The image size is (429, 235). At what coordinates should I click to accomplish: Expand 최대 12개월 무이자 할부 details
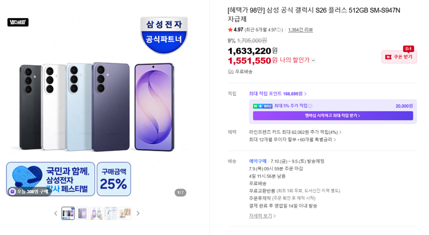click(292, 140)
